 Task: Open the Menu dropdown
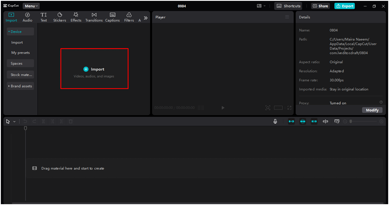pos(31,6)
